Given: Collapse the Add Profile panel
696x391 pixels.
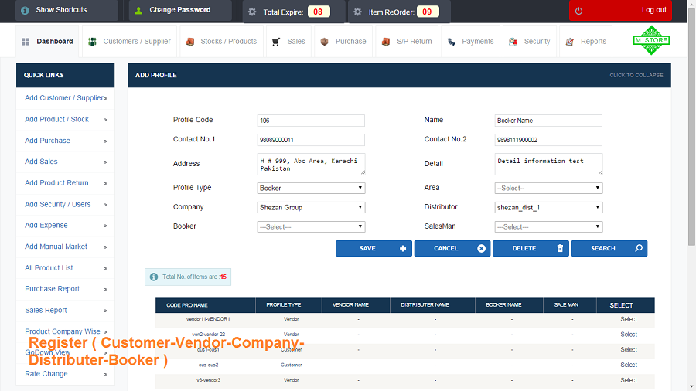Looking at the screenshot, I should pyautogui.click(x=636, y=76).
